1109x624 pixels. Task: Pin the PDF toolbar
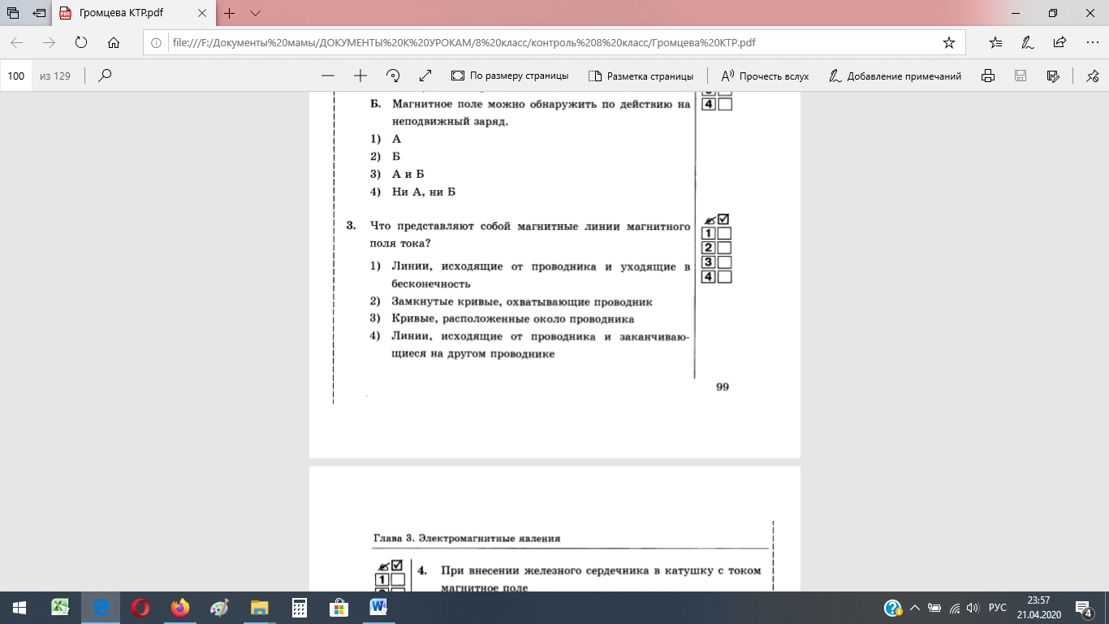[x=1092, y=76]
